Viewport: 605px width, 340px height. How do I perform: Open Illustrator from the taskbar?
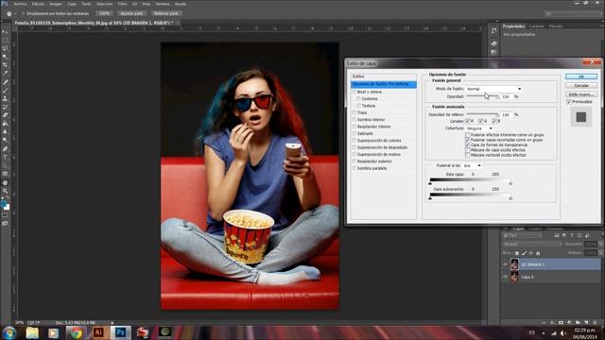point(98,332)
